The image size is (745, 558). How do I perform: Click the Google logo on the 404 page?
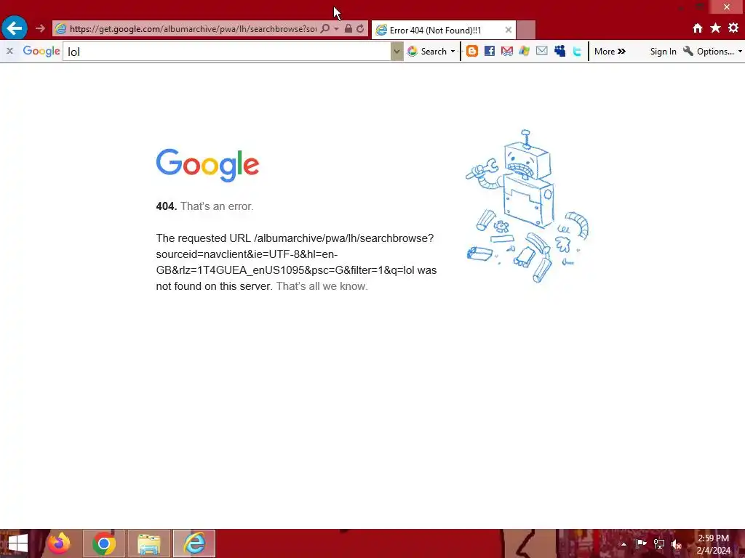(x=207, y=165)
